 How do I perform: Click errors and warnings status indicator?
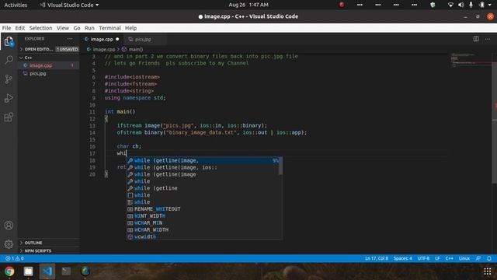coord(14,258)
